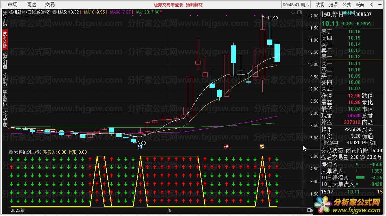
Task: Click 买一 bid price 10.11
Action: (354, 64)
